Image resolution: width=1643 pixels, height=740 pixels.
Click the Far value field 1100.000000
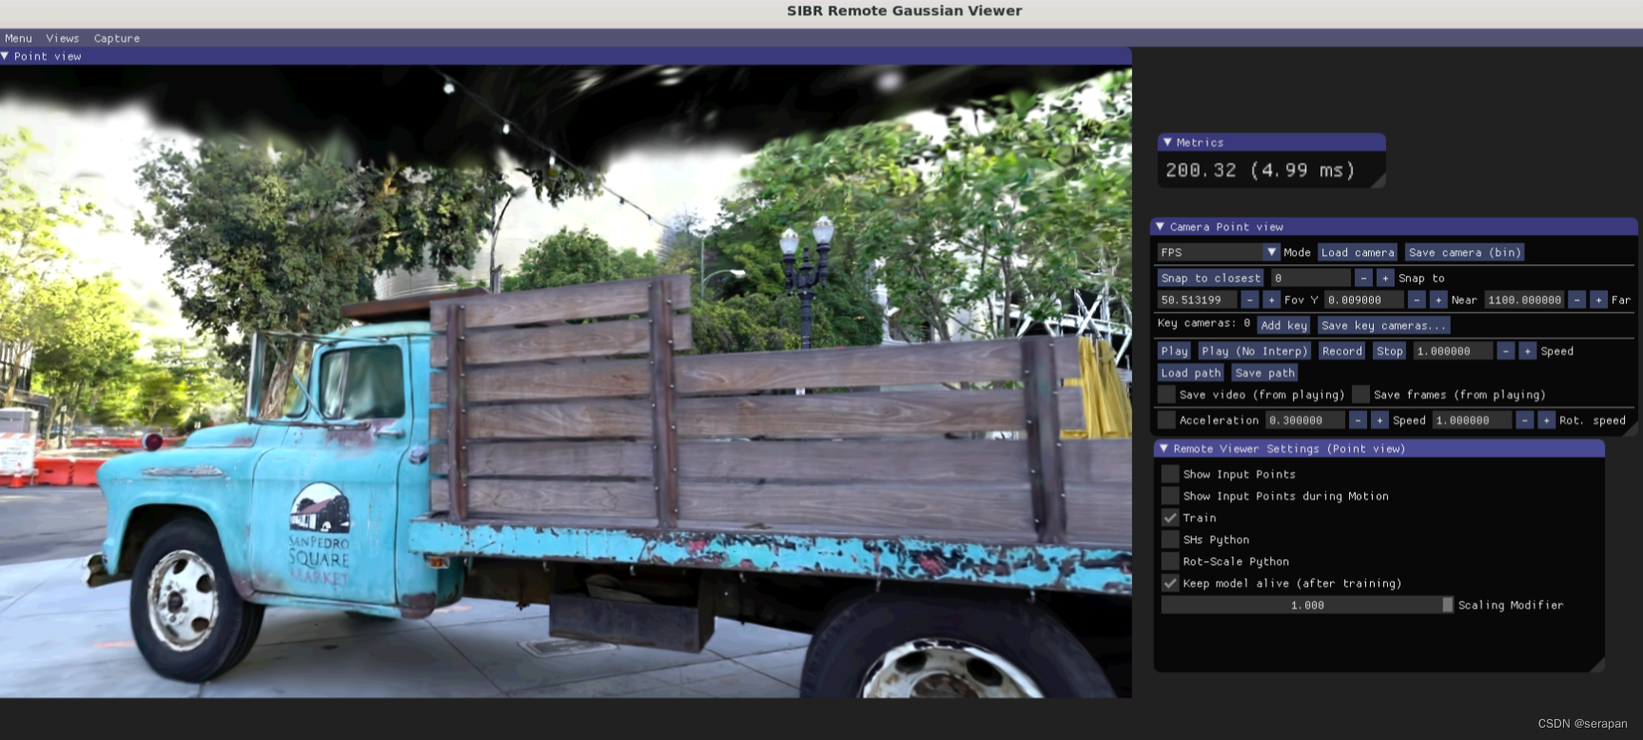pyautogui.click(x=1524, y=300)
